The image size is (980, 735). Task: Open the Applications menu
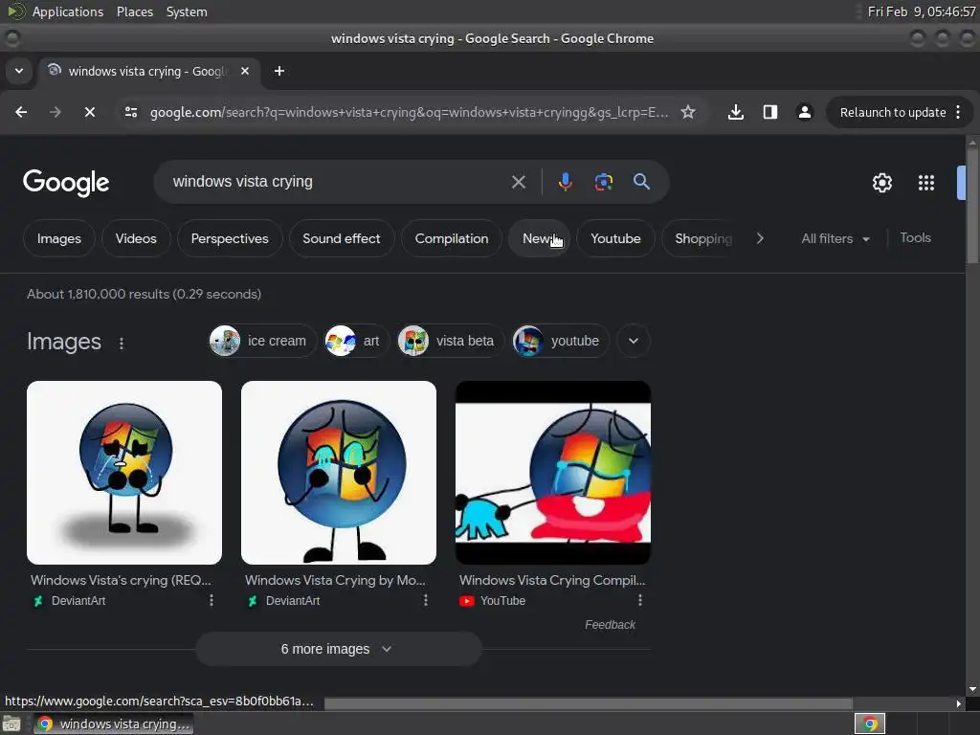pyautogui.click(x=68, y=11)
